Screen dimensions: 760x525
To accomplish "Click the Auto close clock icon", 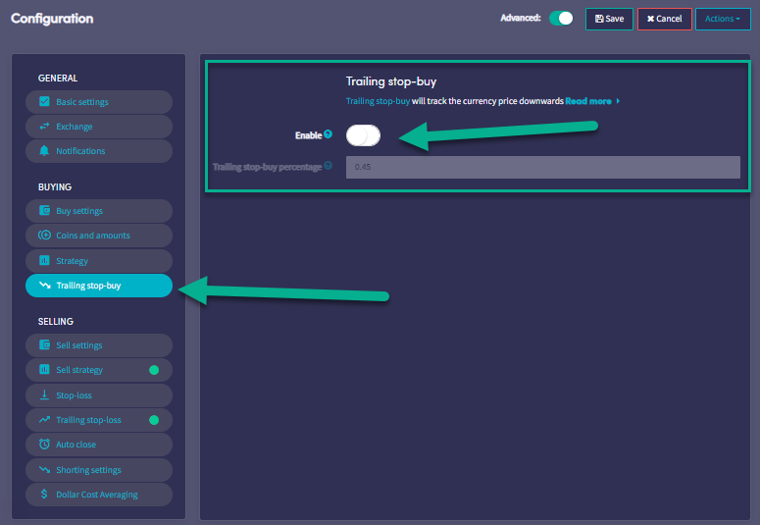I will pos(44,445).
